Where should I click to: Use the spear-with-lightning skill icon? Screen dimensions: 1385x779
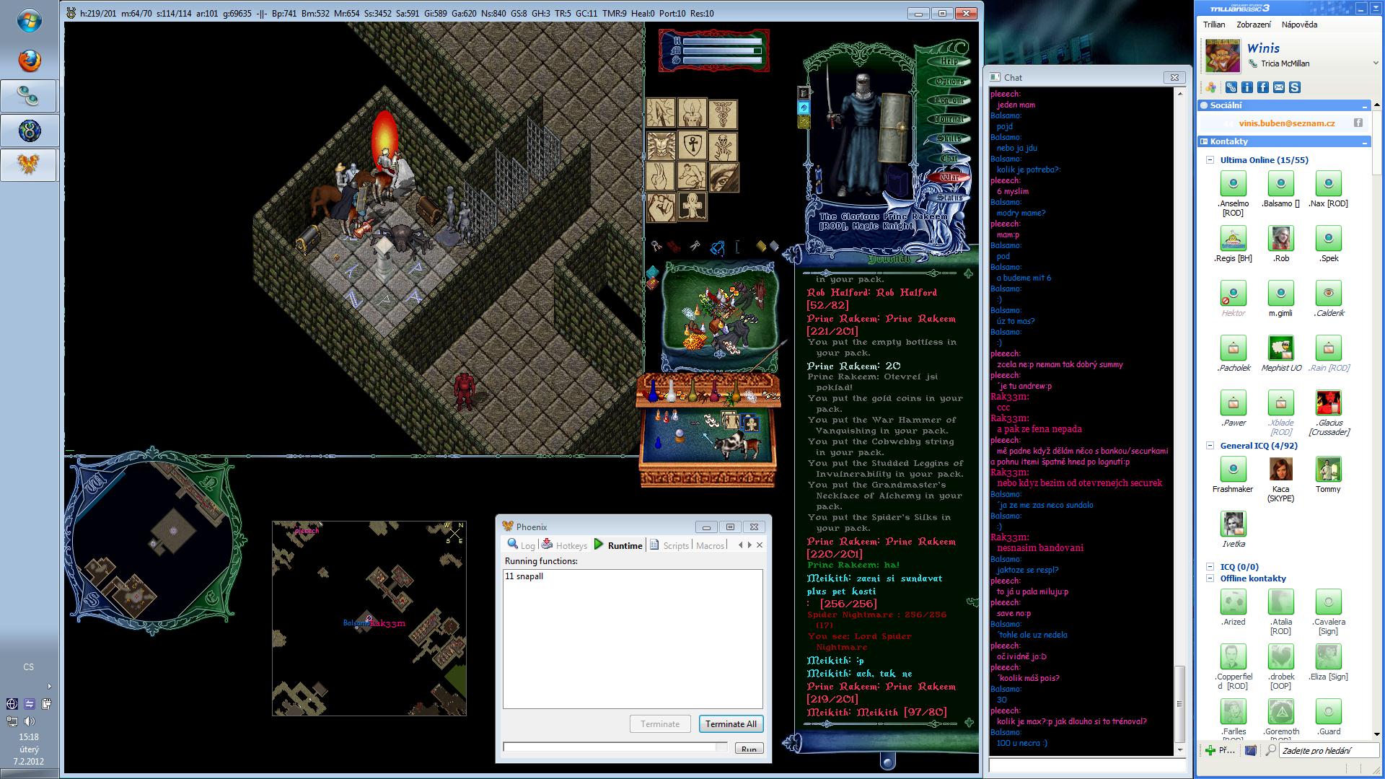point(661,113)
